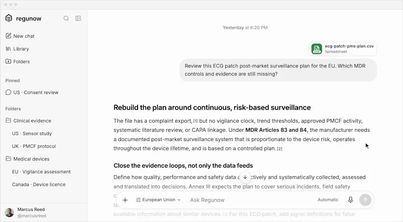Open the Automatic mode selector
Image resolution: width=403 pixels, height=222 pixels.
coord(328,200)
